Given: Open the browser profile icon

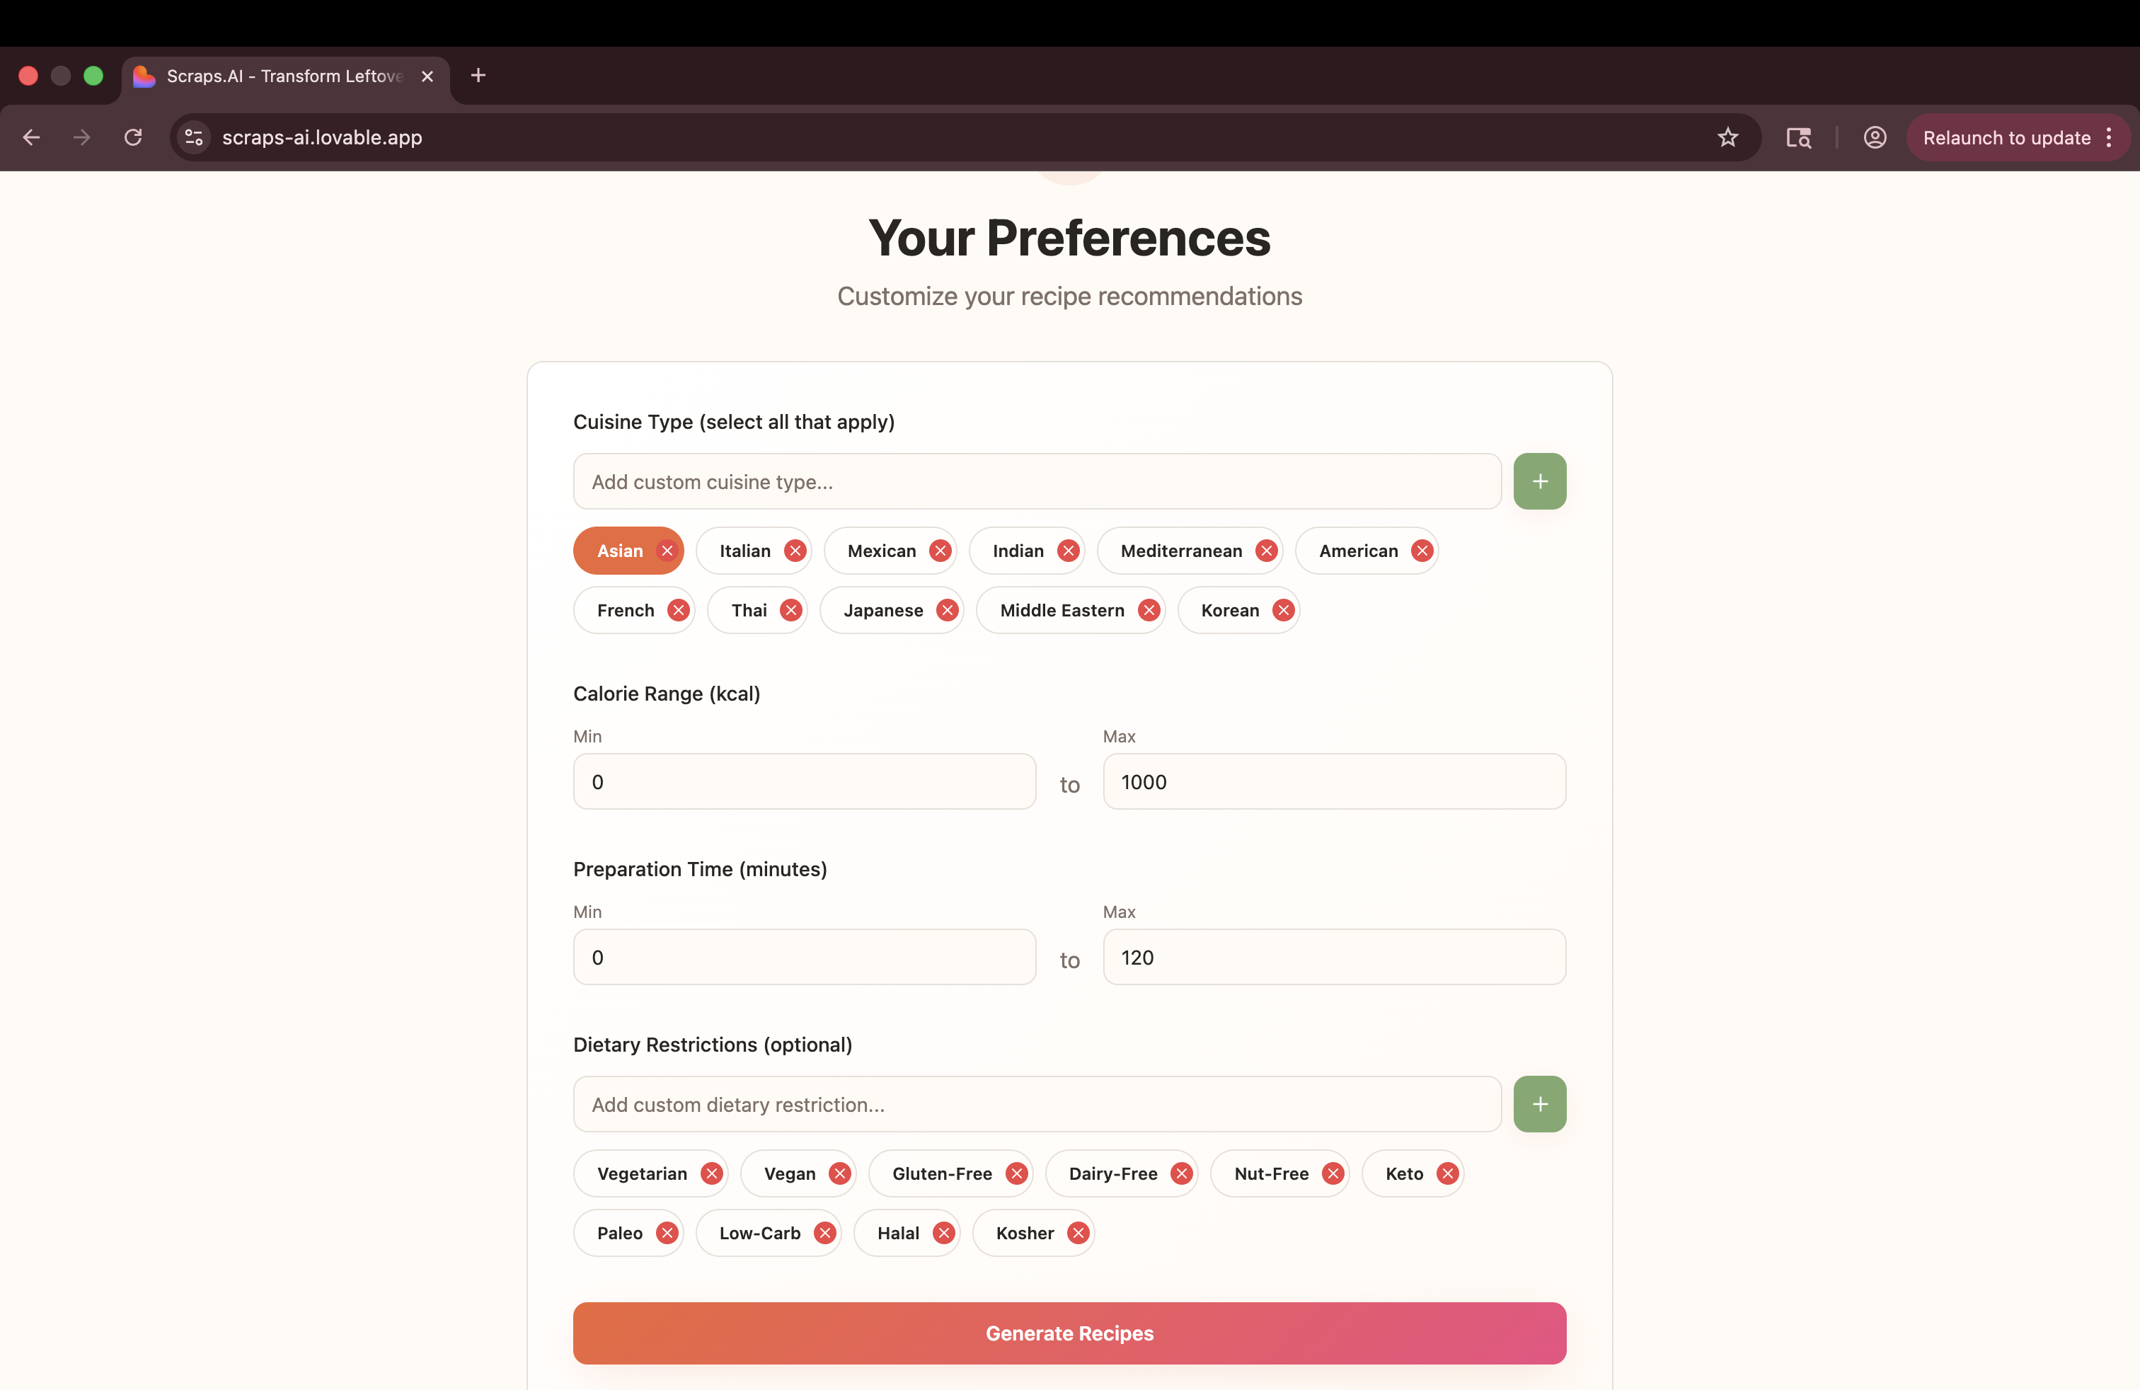Looking at the screenshot, I should (x=1875, y=137).
